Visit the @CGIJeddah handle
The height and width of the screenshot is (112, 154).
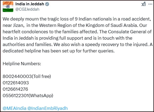click(x=27, y=9)
